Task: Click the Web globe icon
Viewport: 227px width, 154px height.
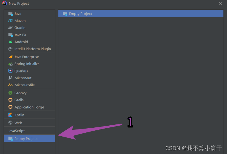Action: point(10,123)
